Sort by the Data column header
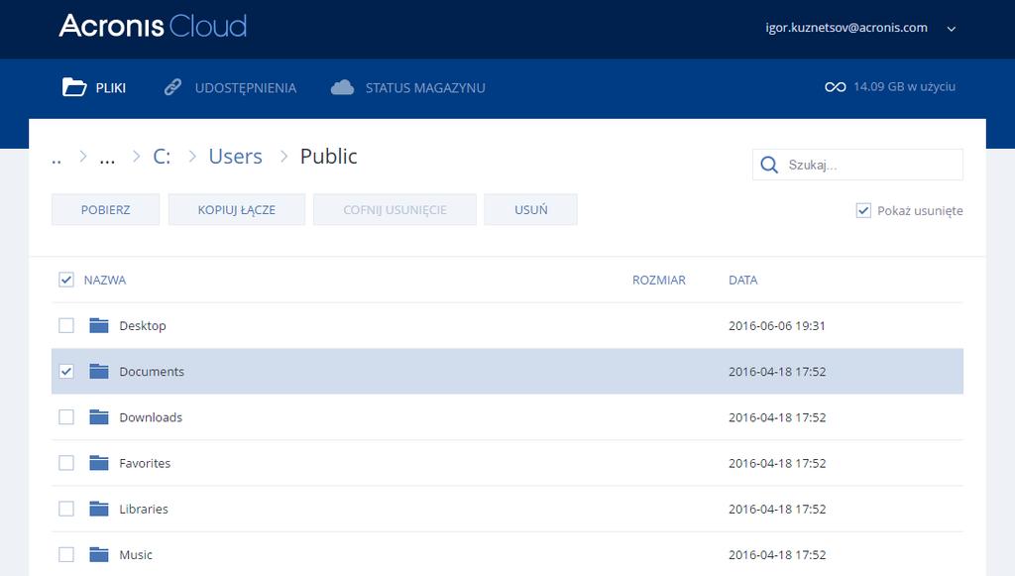This screenshot has height=576, width=1015. [x=743, y=281]
